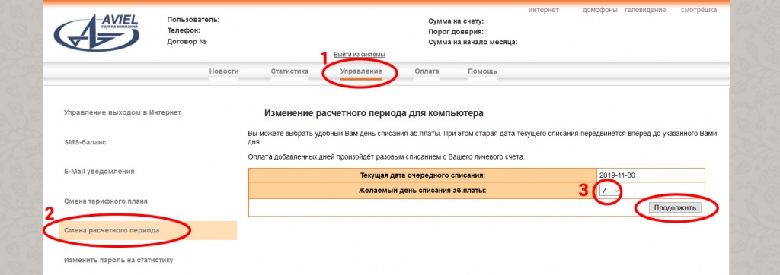This screenshot has height=275, width=780.
Task: Click the Aviel company logo
Action: [97, 32]
